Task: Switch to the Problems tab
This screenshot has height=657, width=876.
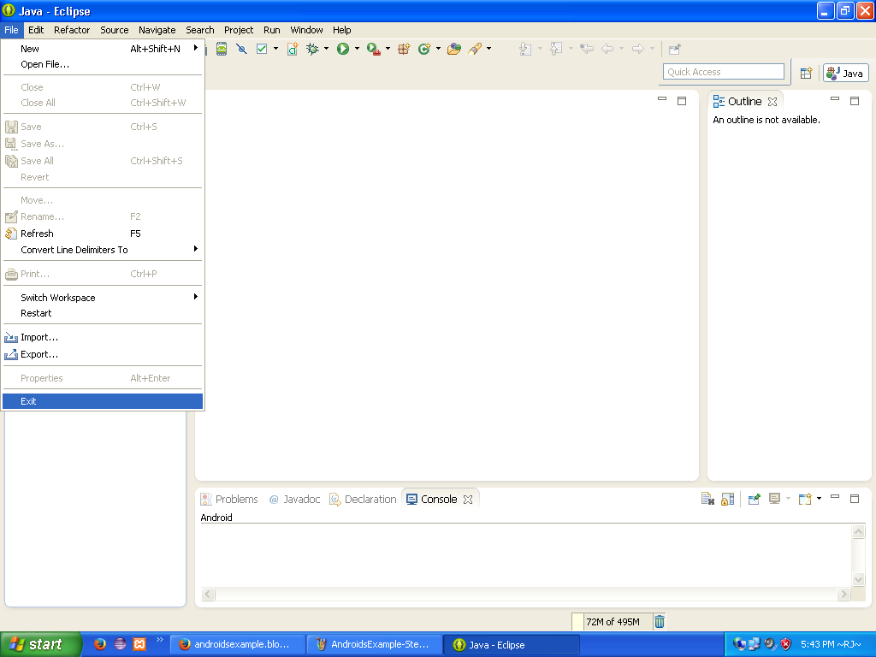Action: point(229,500)
